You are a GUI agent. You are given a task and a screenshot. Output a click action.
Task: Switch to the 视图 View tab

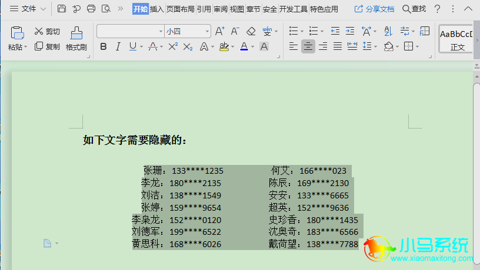(237, 9)
